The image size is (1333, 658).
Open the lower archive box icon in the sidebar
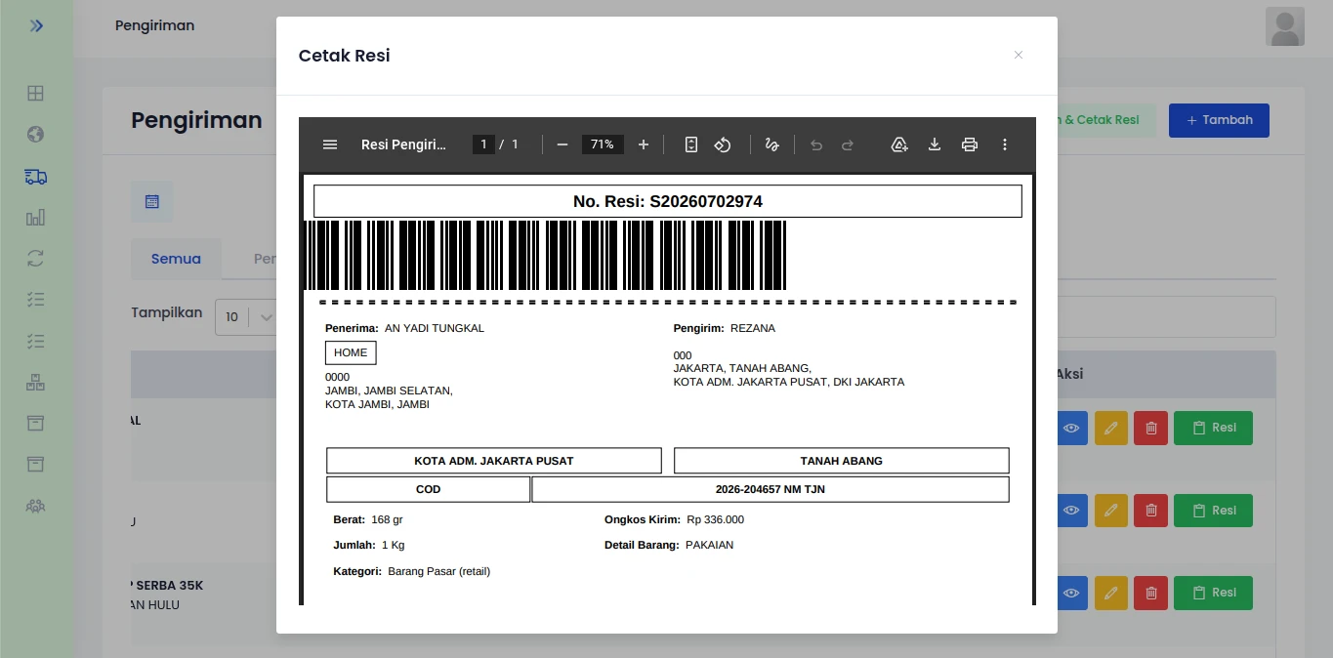[x=35, y=464]
